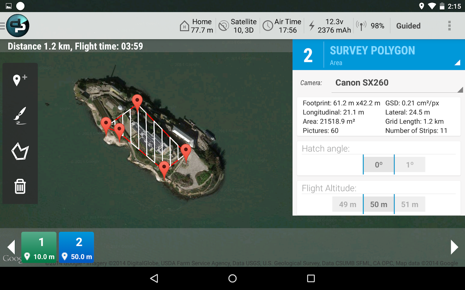Tap the Home distance indicator
Screen dimensions: 465x290
coord(196,25)
